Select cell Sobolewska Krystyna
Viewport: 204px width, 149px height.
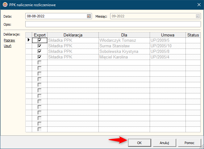pyautogui.click(x=124, y=52)
